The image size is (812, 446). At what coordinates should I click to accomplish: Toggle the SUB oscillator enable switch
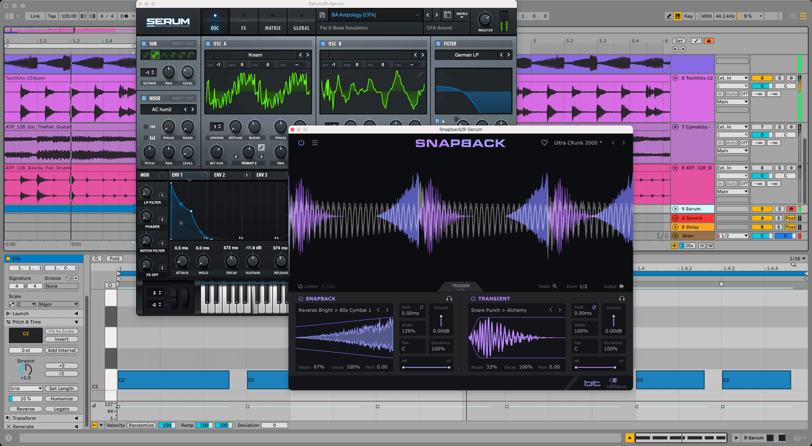144,43
